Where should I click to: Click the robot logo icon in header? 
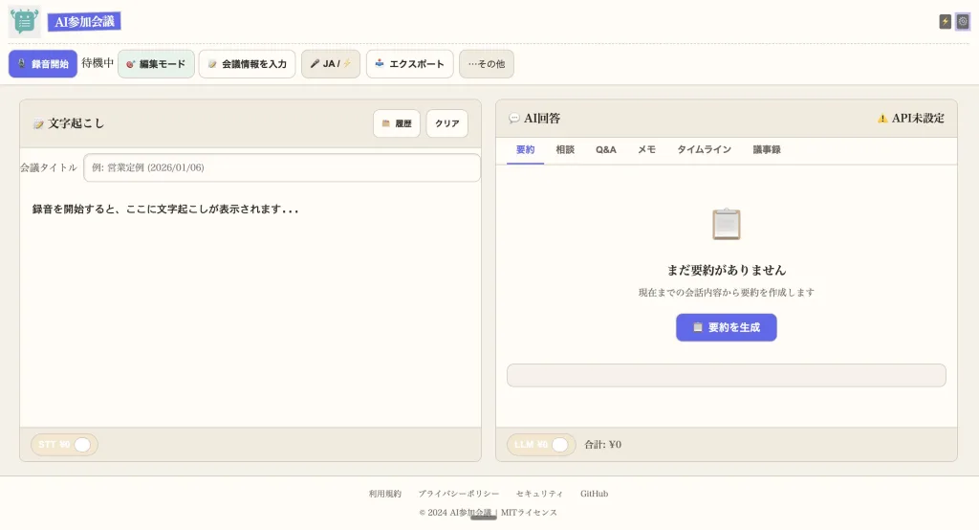pos(24,21)
